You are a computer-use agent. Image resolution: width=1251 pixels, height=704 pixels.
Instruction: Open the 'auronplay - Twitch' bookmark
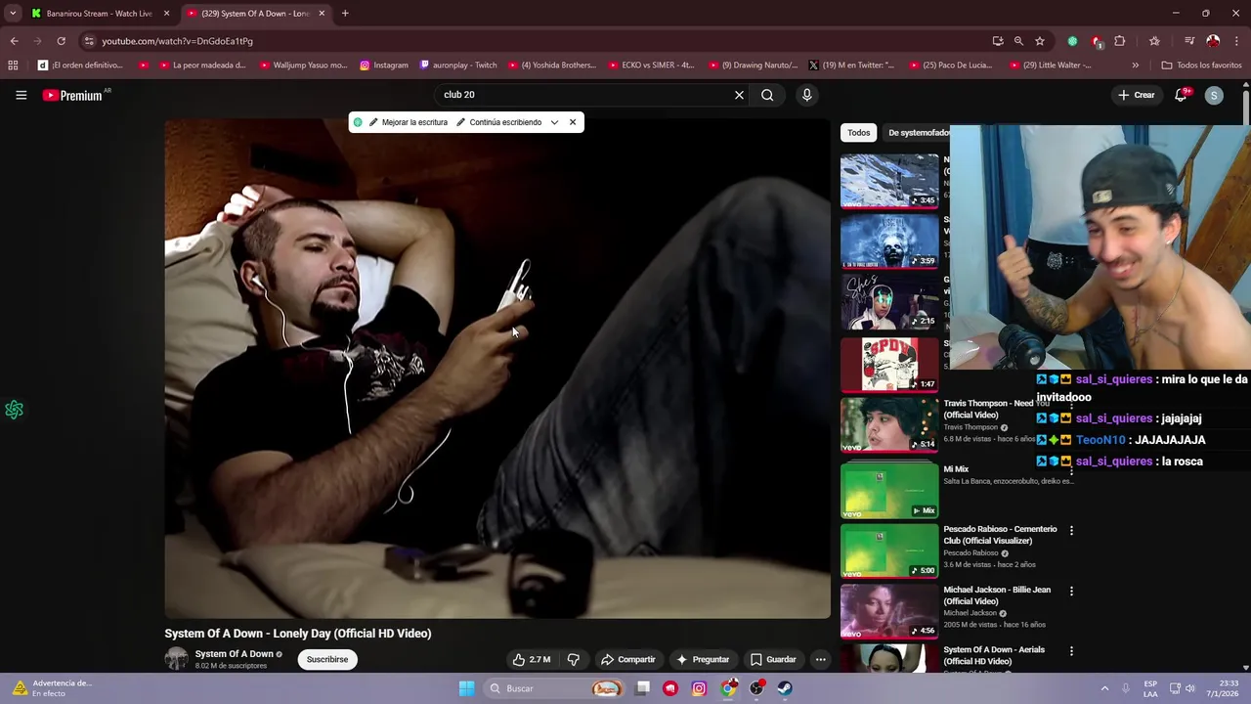457,66
